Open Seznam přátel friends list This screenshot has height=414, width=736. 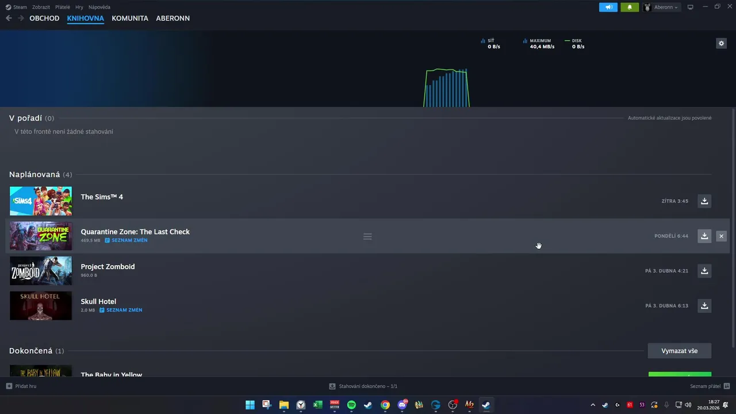pyautogui.click(x=710, y=386)
